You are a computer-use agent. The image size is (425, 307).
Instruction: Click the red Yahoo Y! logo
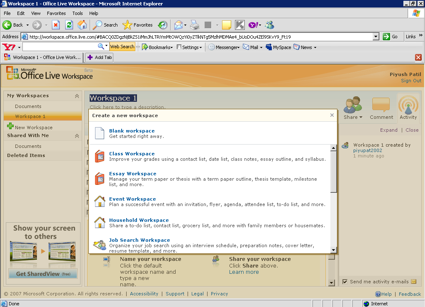pyautogui.click(x=9, y=47)
